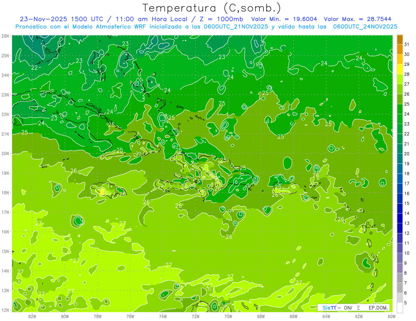Click the '74W' longitude axis label
The height and width of the screenshot is (321, 416).
[x=163, y=316]
